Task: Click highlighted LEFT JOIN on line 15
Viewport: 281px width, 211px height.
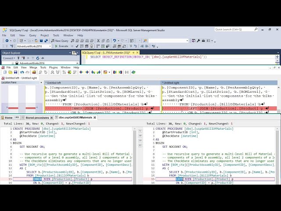Action: pos(184,179)
